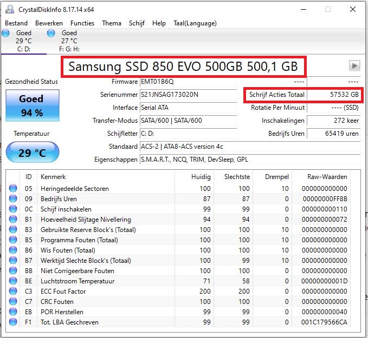Click the CrystalDiskInfo title bar app icon
The height and width of the screenshot is (338, 368).
pyautogui.click(x=9, y=9)
